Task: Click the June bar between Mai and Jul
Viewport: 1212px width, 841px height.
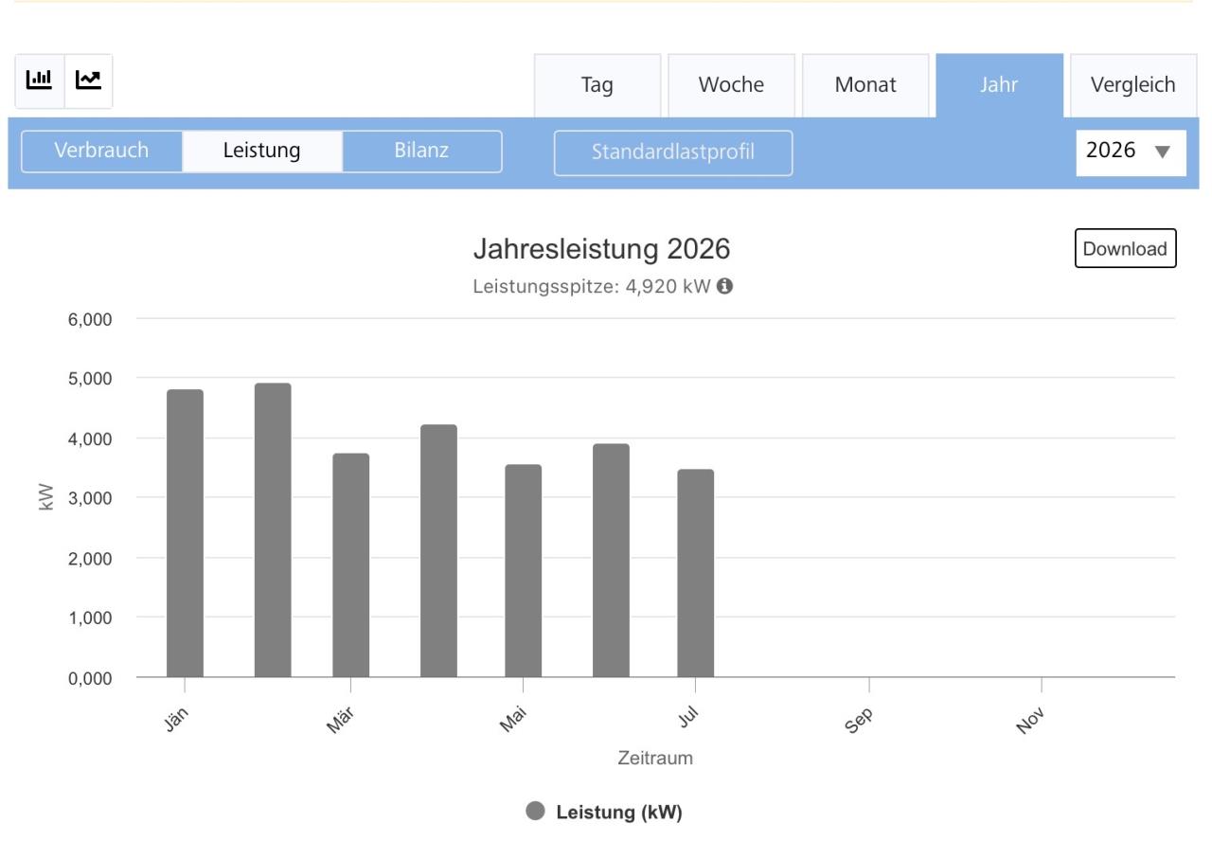Action: 611,561
